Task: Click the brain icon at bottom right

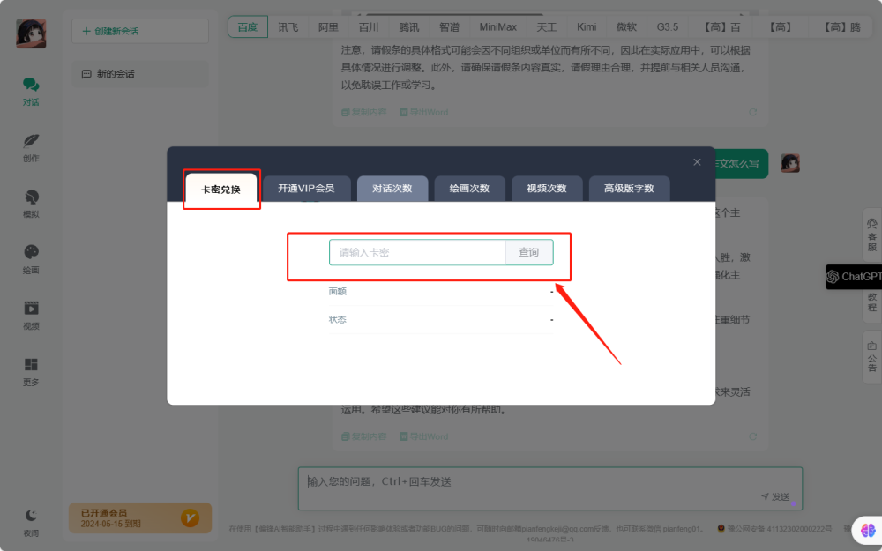Action: (867, 530)
